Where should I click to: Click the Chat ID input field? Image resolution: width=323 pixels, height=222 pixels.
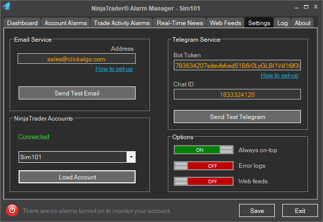(237, 94)
